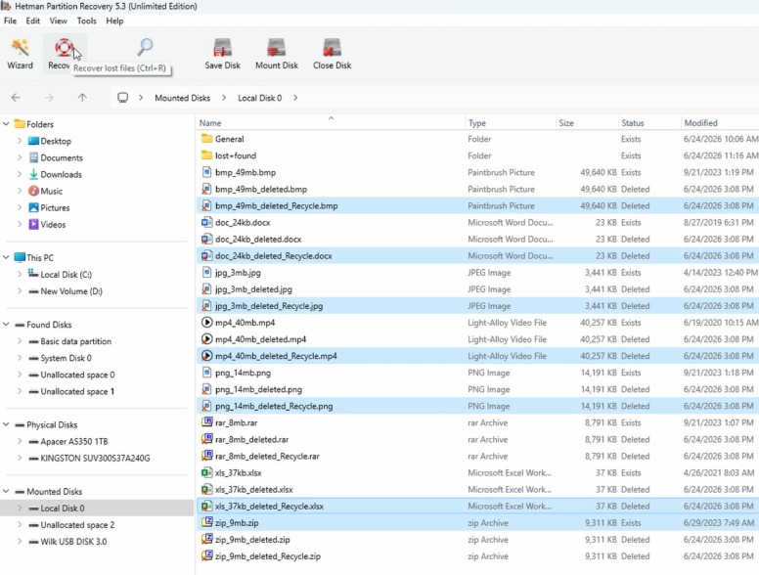Expand the Documents tree node

coord(20,157)
